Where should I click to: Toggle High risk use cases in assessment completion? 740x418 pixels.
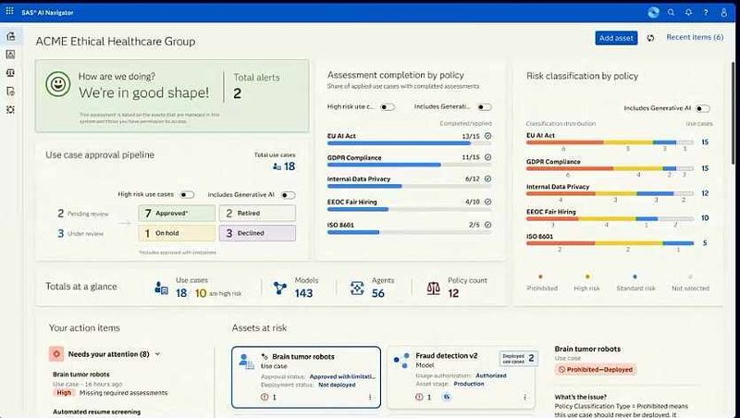[x=388, y=107]
